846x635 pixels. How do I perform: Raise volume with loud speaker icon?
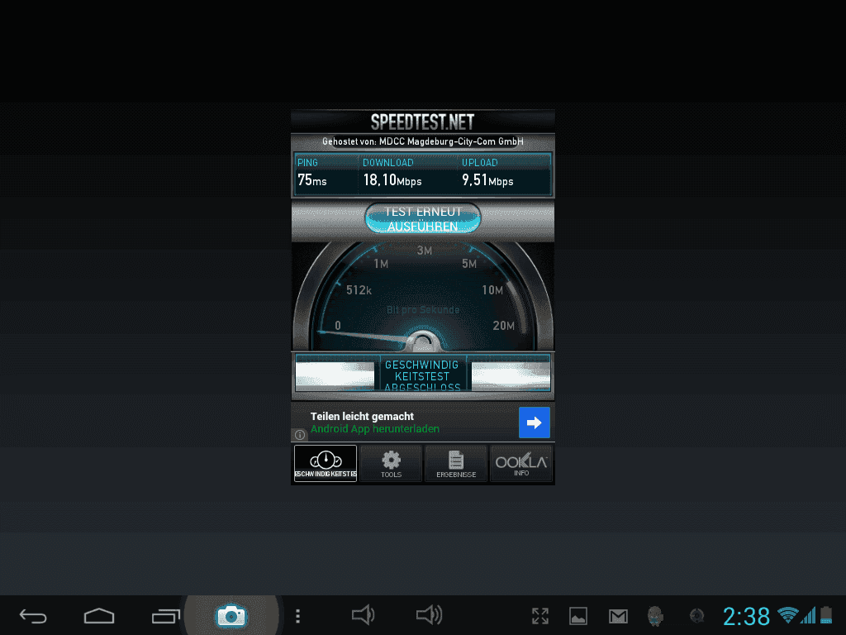(430, 615)
